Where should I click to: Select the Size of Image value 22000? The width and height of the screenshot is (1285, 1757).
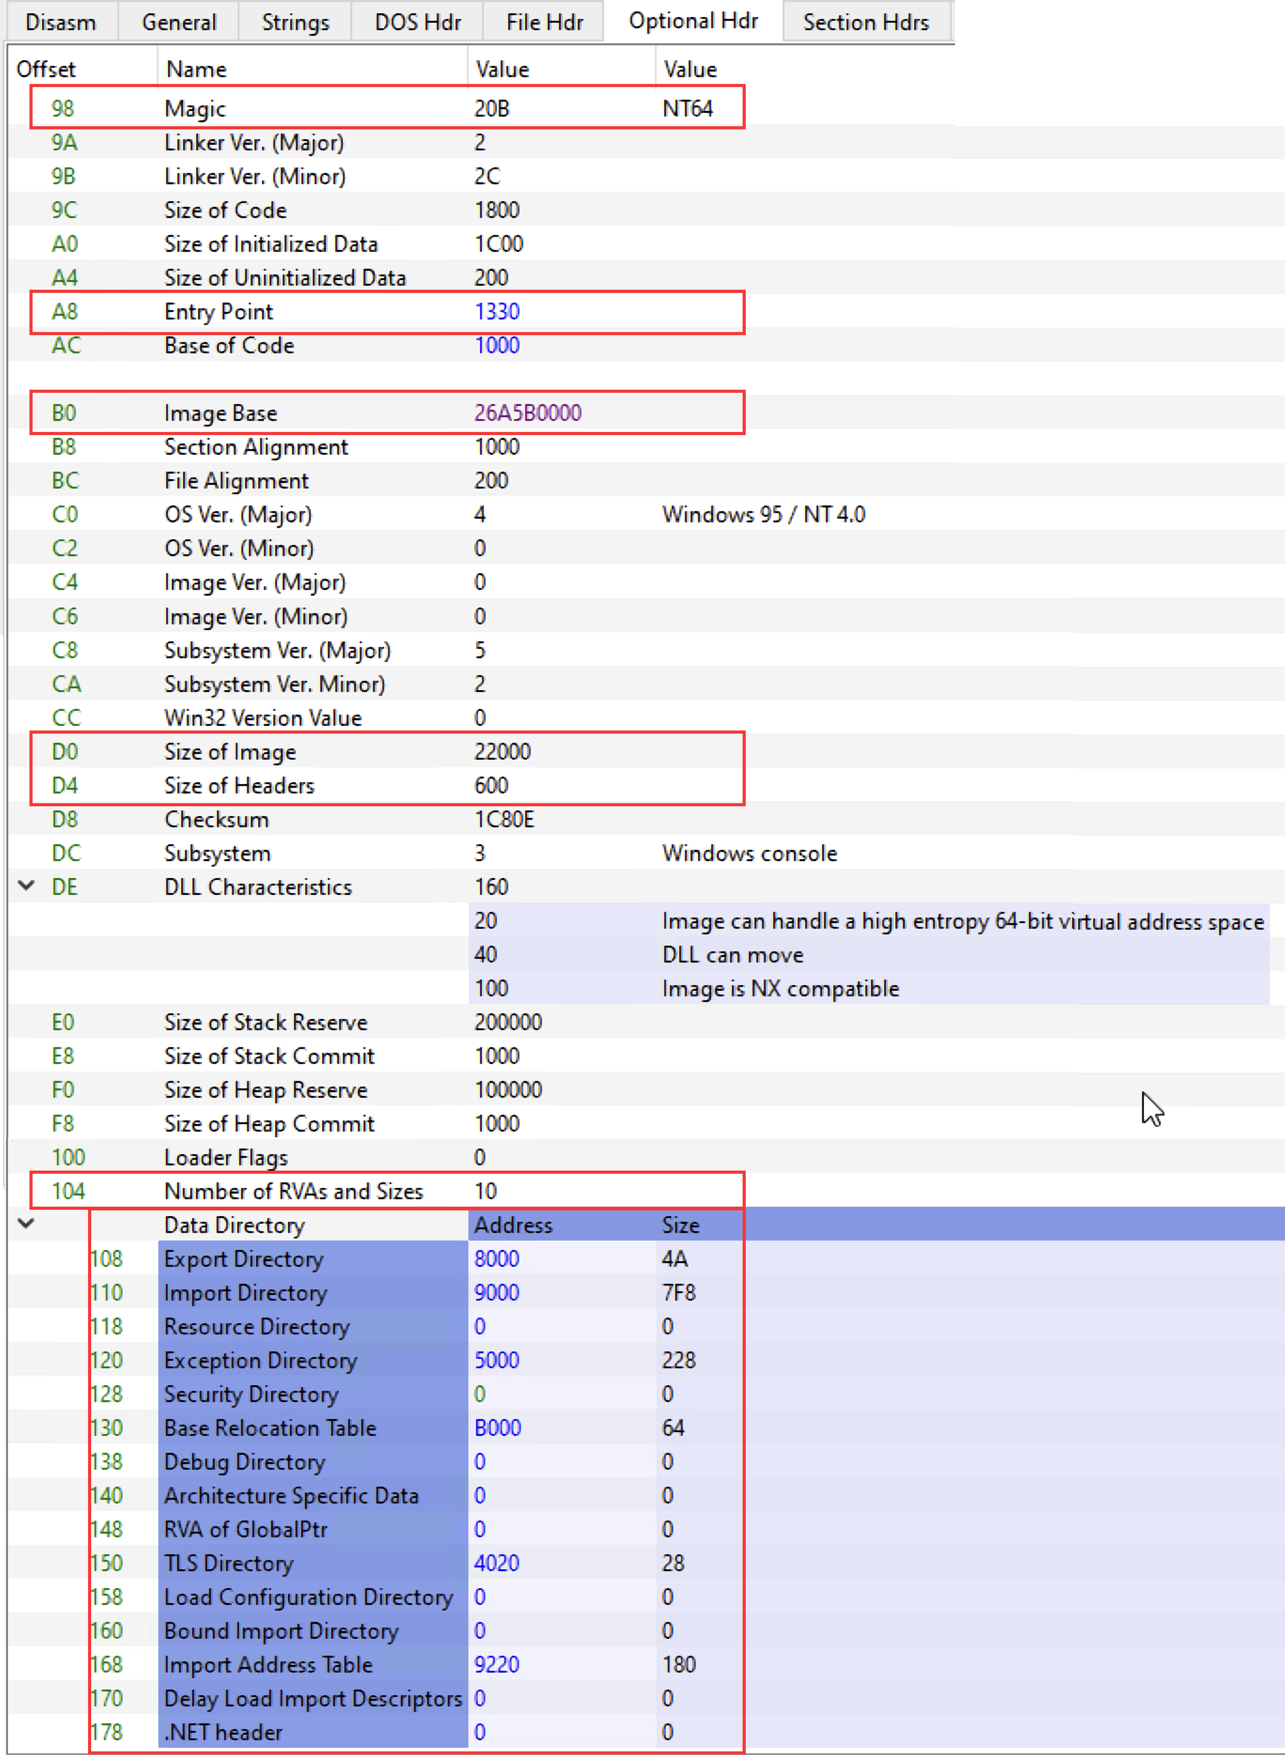click(x=503, y=752)
